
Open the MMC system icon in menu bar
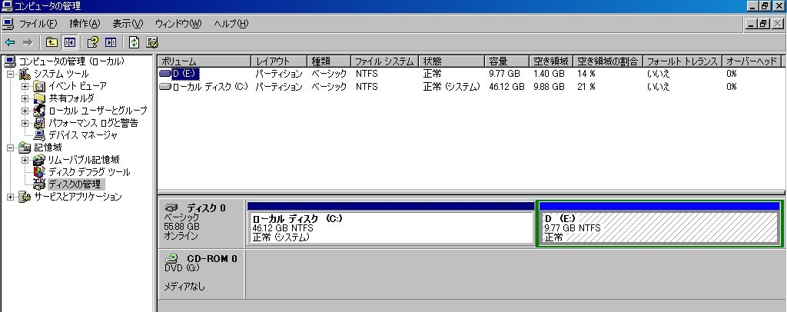pos(8,24)
